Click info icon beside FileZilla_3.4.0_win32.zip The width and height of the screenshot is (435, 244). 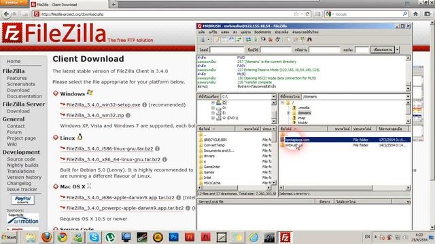coord(128,115)
